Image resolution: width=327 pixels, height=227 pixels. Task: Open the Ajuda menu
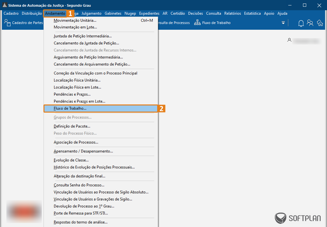(x=283, y=13)
